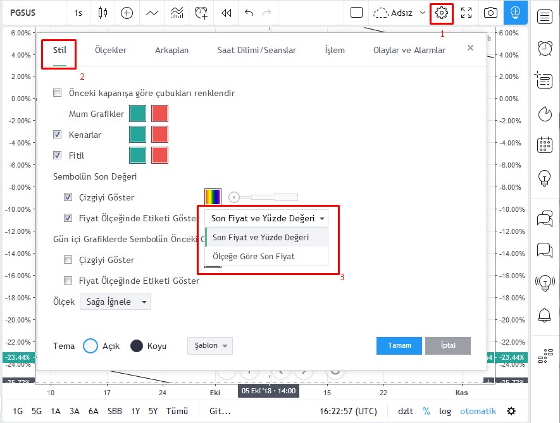Click the PGSUS symbol field
Viewport: 560px width, 423px height.
point(23,13)
